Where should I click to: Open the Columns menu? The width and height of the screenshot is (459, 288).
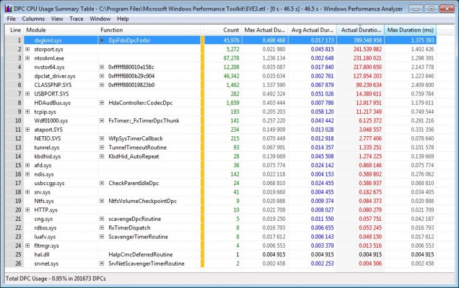33,19
